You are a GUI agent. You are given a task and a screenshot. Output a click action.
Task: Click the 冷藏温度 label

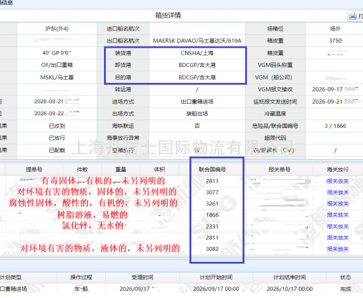[275, 113]
